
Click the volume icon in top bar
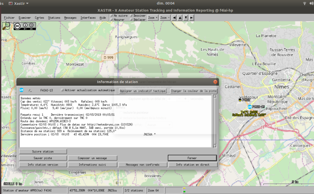(x=311, y=3)
